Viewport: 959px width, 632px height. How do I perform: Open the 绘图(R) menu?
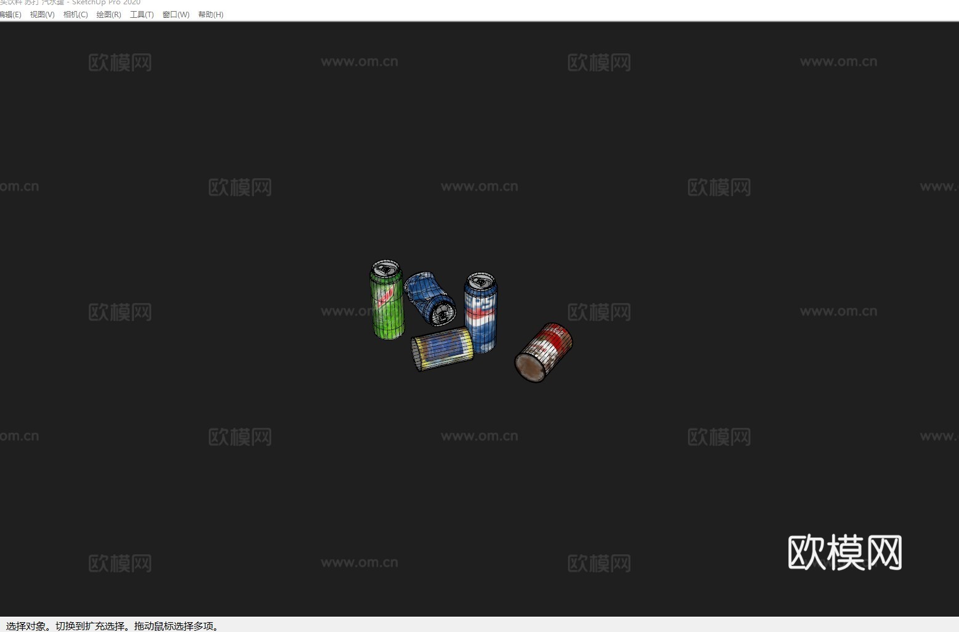pos(108,15)
